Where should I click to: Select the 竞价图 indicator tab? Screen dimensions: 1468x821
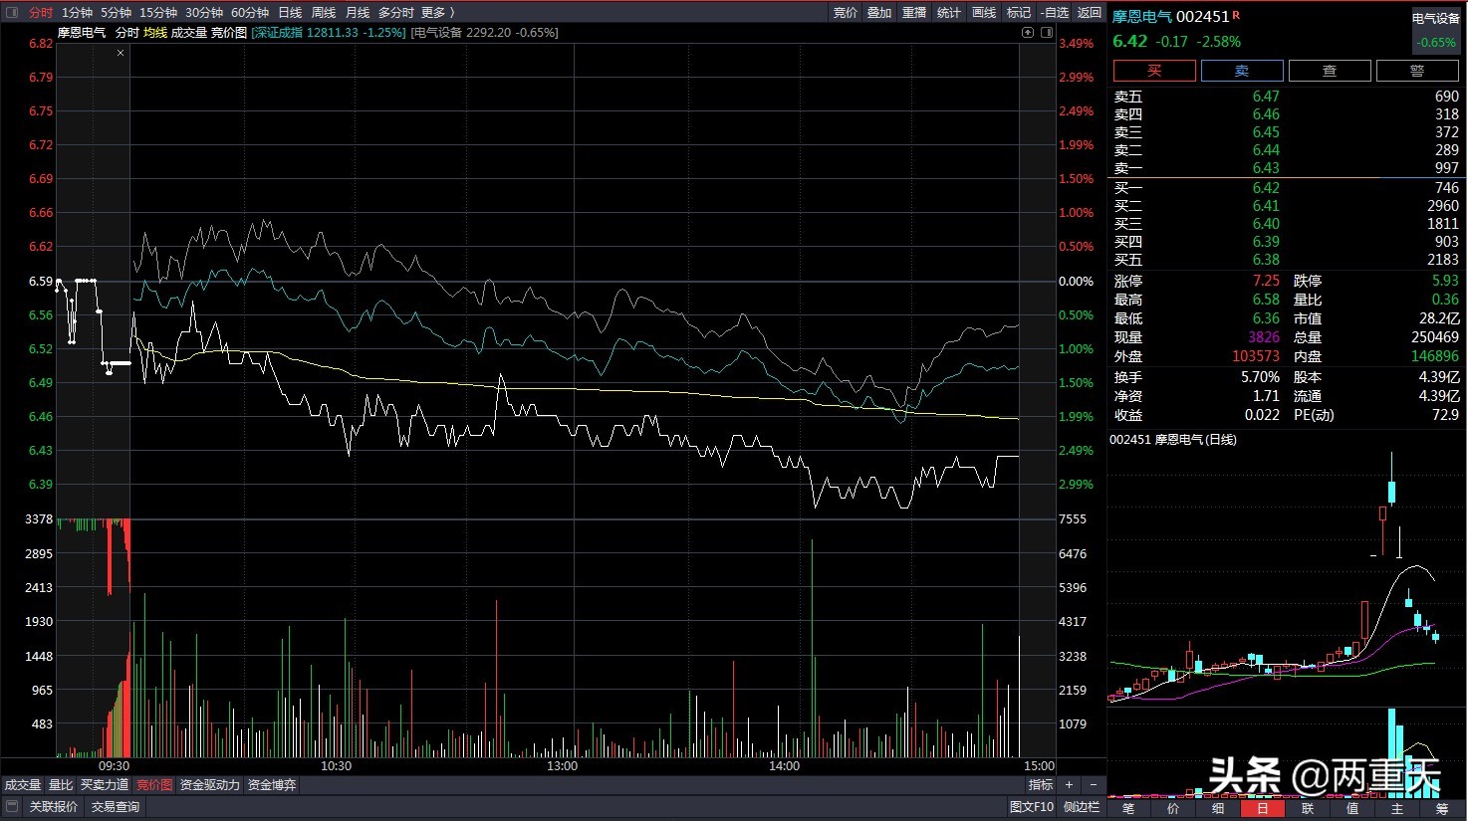click(x=154, y=785)
